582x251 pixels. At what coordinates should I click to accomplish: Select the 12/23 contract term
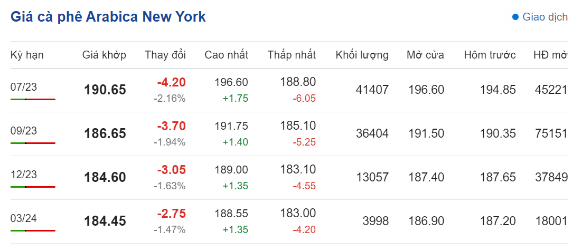(x=24, y=175)
